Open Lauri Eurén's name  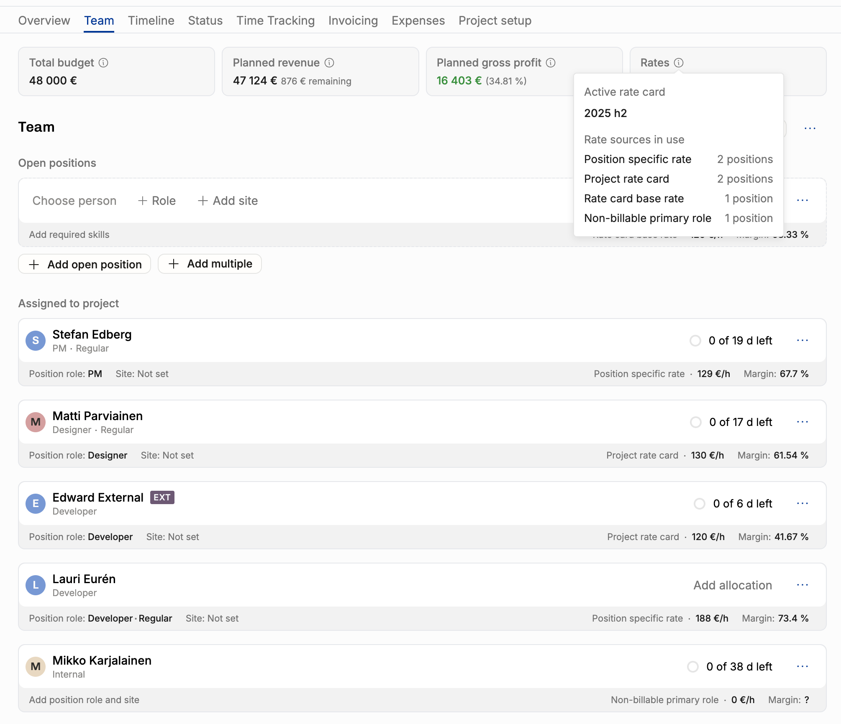pos(84,579)
